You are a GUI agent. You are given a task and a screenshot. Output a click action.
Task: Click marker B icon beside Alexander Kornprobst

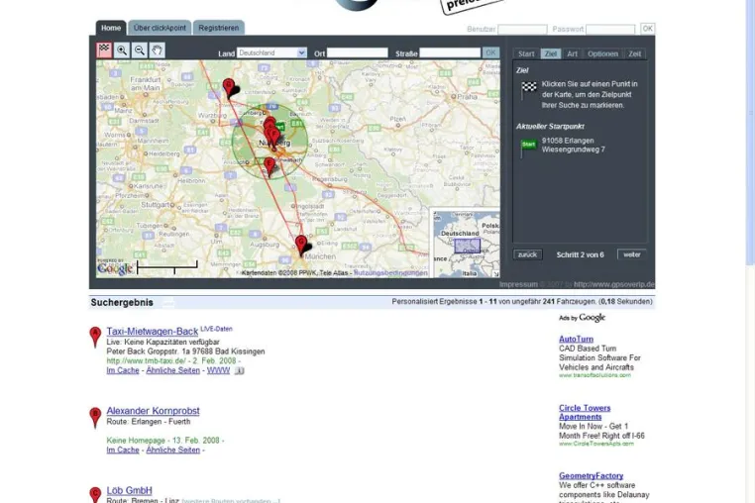click(x=95, y=417)
